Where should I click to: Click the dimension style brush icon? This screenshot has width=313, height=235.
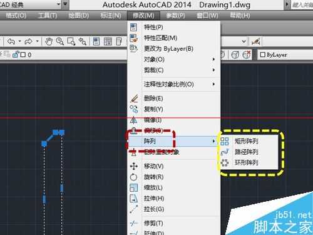coord(256,41)
